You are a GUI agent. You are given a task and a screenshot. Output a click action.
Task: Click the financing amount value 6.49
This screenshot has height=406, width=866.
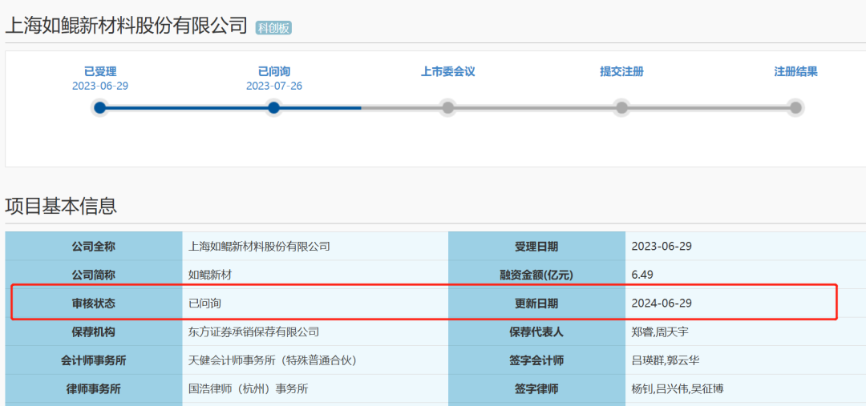point(642,275)
